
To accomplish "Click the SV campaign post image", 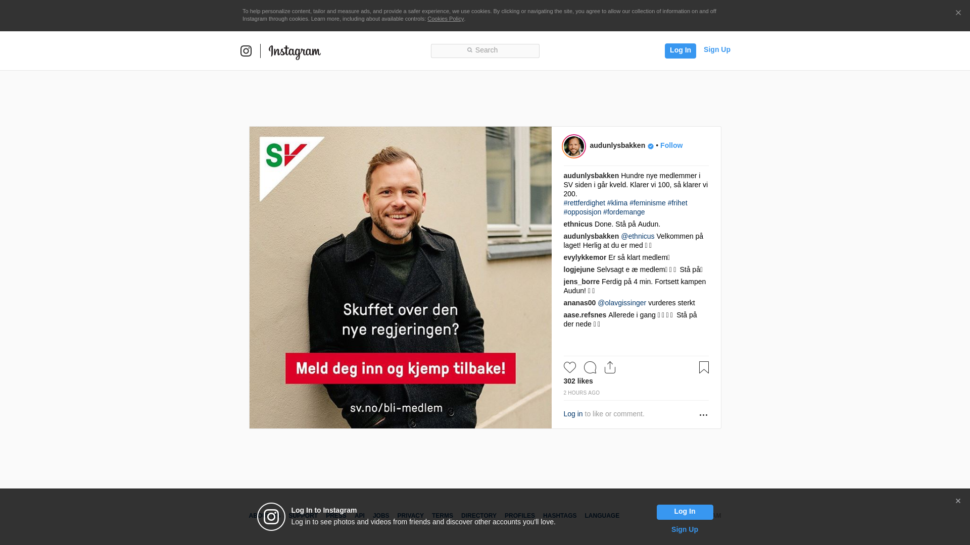I will 401,278.
